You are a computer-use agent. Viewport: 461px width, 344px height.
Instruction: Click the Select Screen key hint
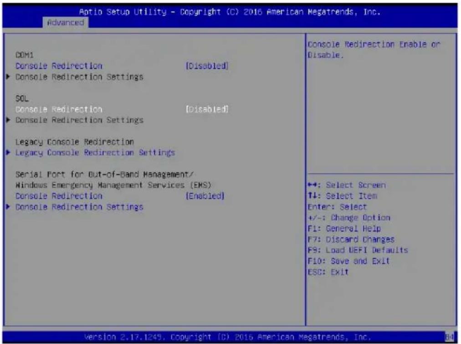point(347,185)
